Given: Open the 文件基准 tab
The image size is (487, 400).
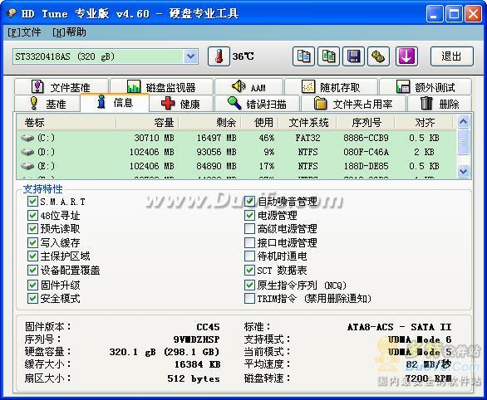Looking at the screenshot, I should coord(61,87).
